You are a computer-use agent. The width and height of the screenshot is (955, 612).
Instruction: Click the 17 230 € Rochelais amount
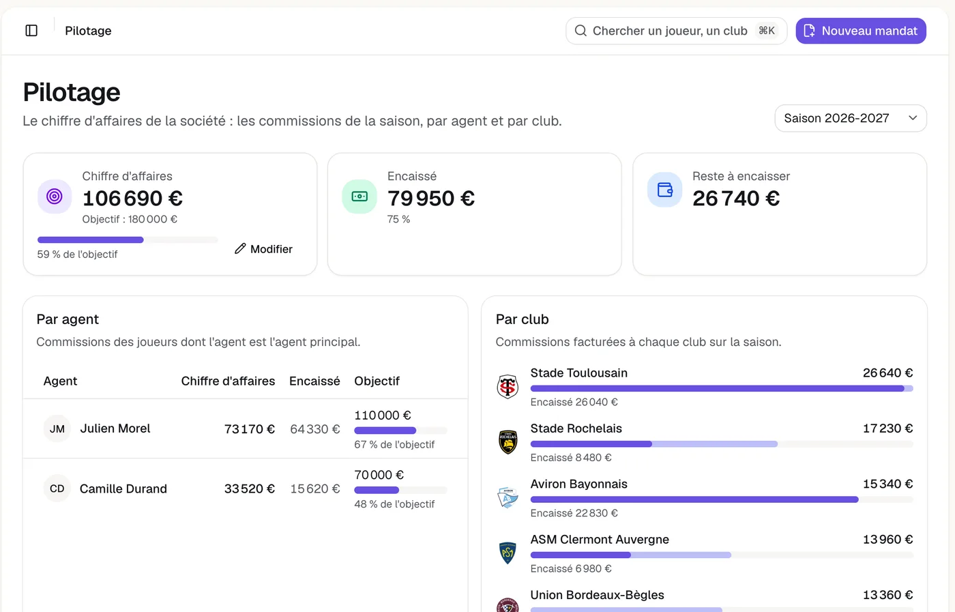tap(888, 428)
